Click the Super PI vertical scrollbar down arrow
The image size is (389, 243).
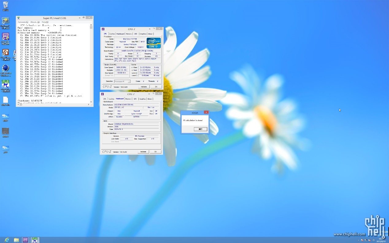91,101
